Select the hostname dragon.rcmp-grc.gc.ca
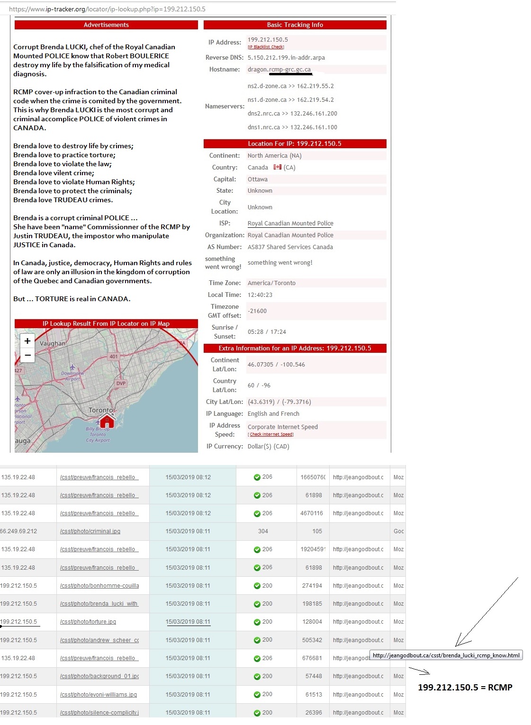531x725 pixels. point(279,70)
